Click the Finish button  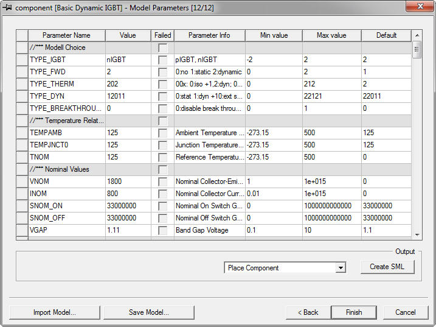click(x=354, y=312)
